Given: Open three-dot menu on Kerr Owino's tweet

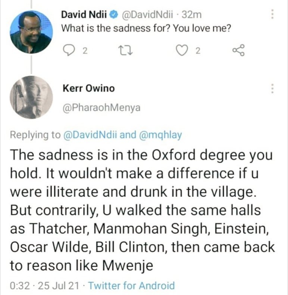Looking at the screenshot, I should point(273,88).
